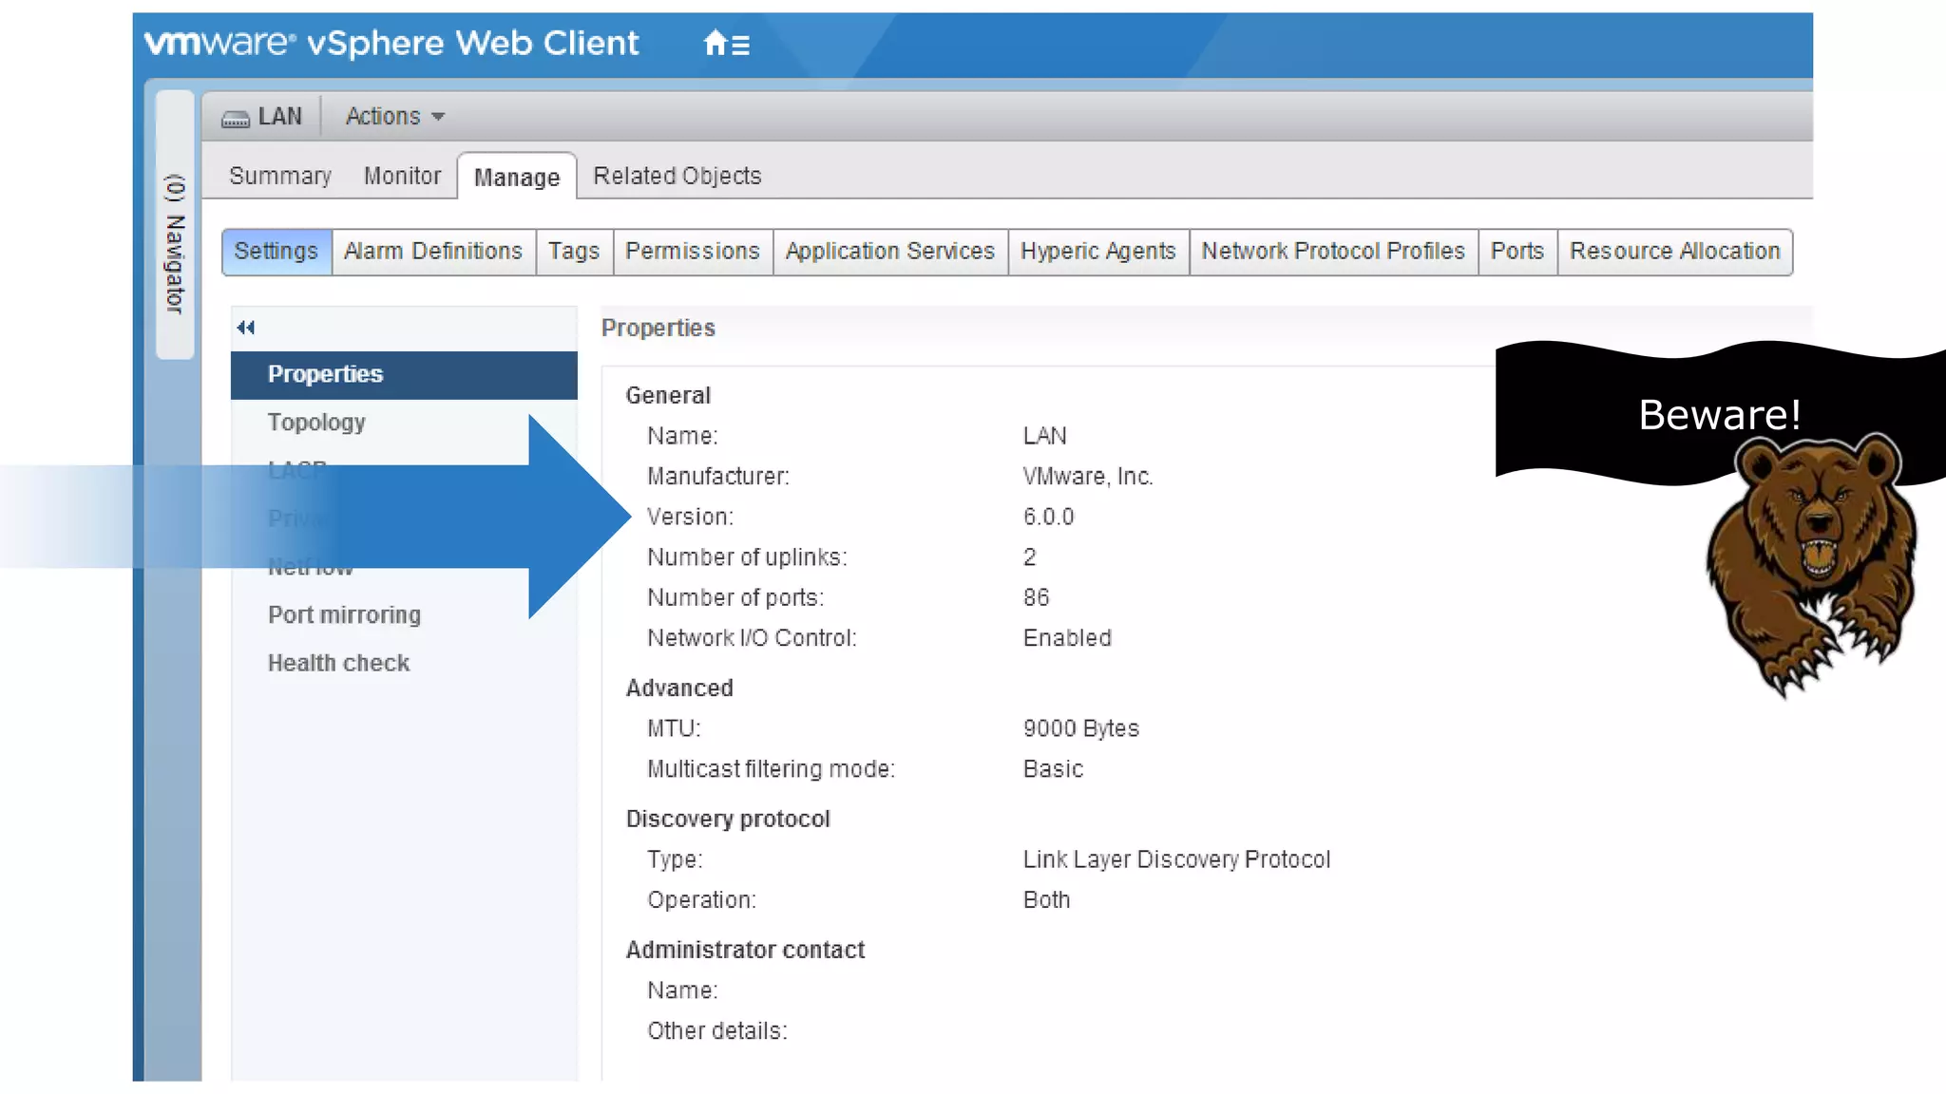1946x1094 pixels.
Task: Open the Ports sub-tab
Action: click(x=1517, y=252)
